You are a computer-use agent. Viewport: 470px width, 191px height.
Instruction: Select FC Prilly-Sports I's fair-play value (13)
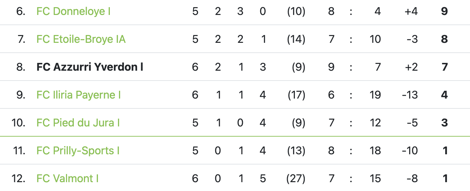tap(296, 151)
